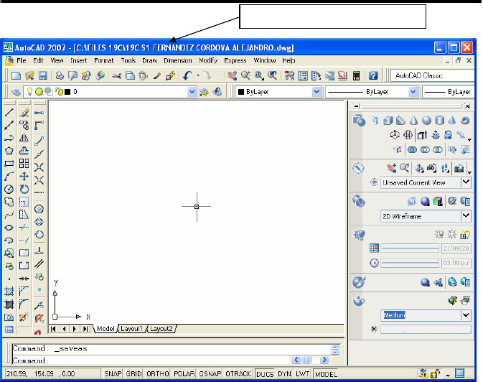Viewport: 483px width, 382px height.
Task: Click the sun date slider
Action: [410, 248]
